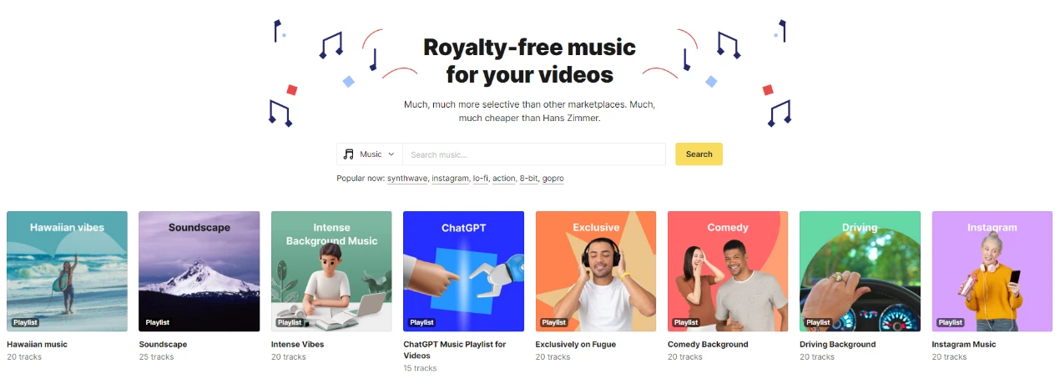Screen dimensions: 1060x384
Task: Click the ChatGPT Music Playlist for Videos title
Action: (x=455, y=350)
